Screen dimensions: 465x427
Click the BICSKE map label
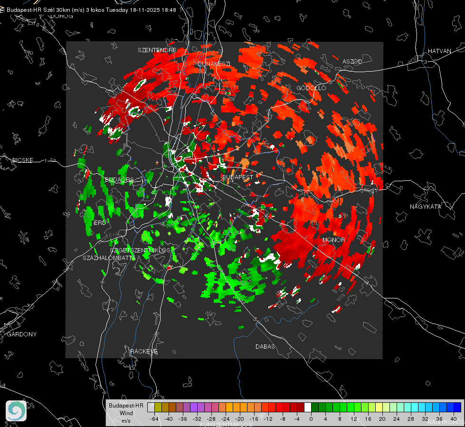coord(22,160)
